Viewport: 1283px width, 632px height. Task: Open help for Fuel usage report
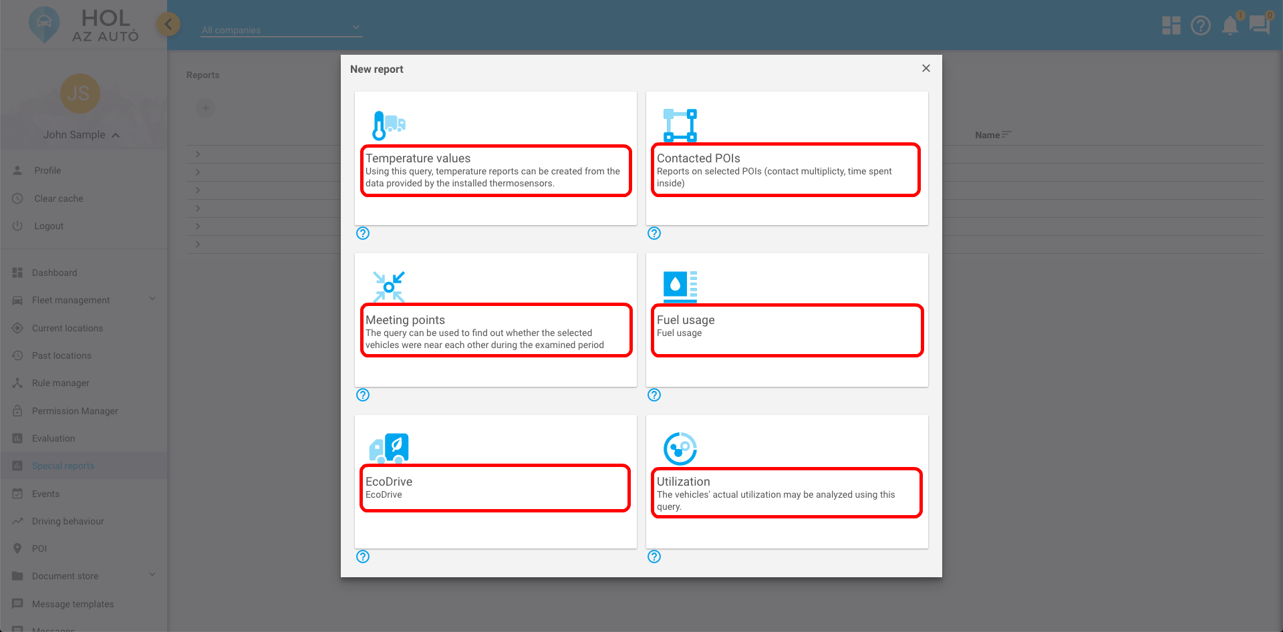(x=654, y=395)
